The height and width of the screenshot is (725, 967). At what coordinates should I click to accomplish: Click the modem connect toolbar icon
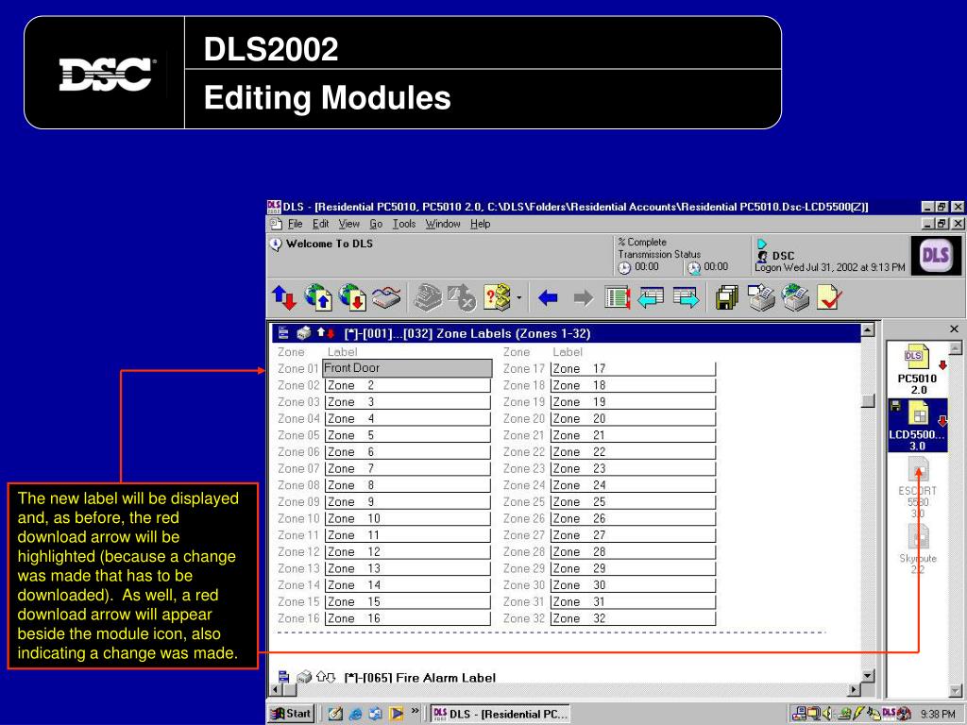(x=386, y=297)
